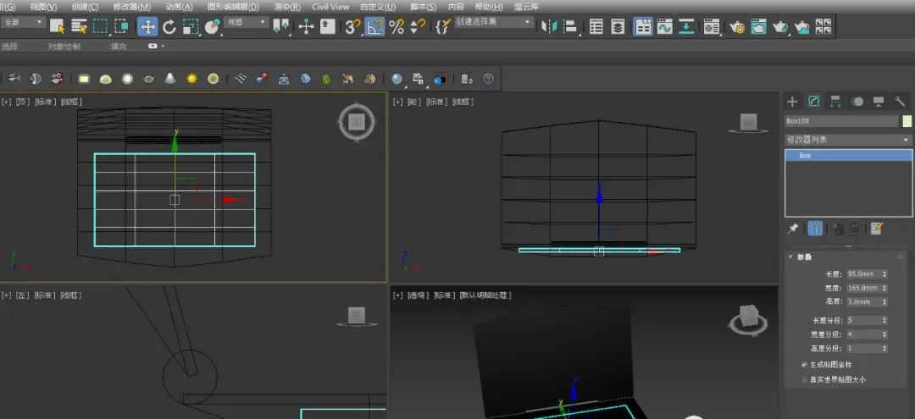Screen dimensions: 915x419
Task: Toggle Percent Snap button
Action: click(396, 26)
